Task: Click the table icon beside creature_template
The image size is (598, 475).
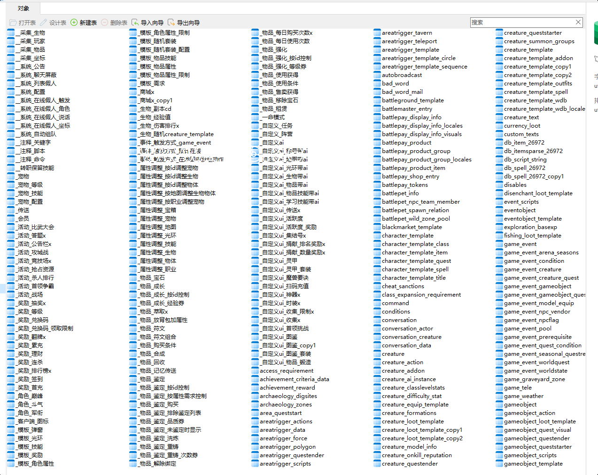Action: point(499,50)
